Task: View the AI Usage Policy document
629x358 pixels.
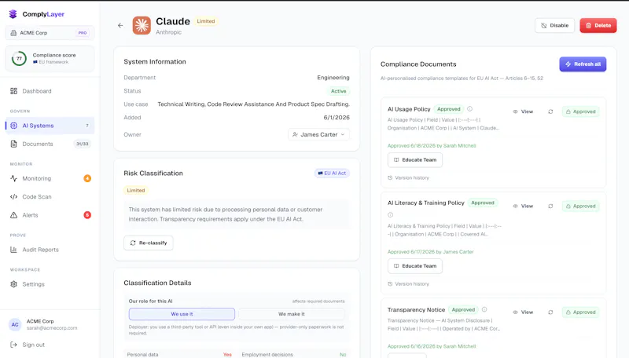Action: [523, 111]
